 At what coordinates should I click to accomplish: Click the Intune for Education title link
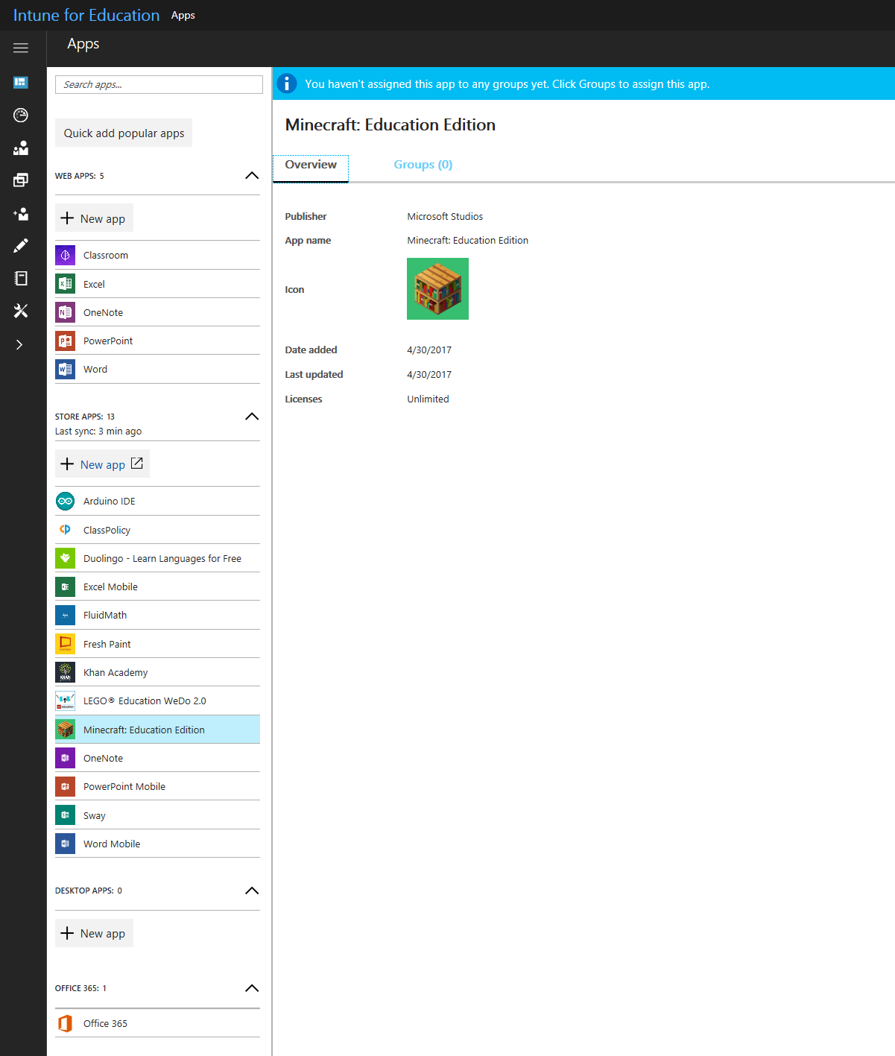(x=86, y=15)
